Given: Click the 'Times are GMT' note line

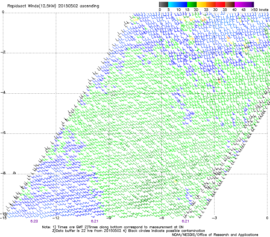Looking at the screenshot, I should coord(113,227).
